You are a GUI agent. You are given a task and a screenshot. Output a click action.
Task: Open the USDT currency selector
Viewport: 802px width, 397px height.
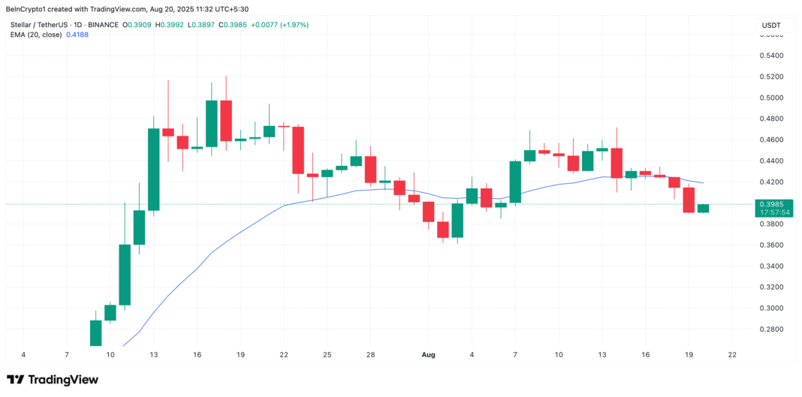click(x=773, y=25)
